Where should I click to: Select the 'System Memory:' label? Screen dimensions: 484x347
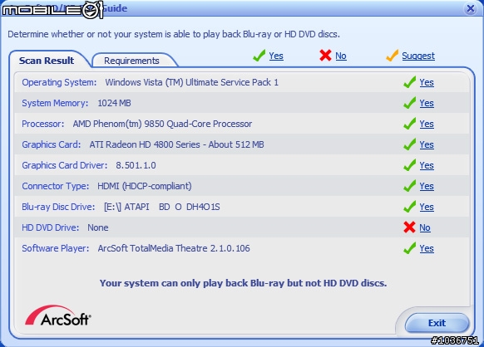[55, 103]
